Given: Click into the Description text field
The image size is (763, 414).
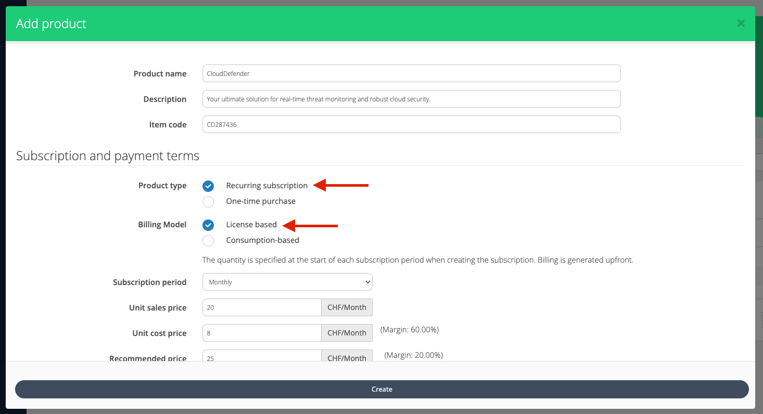Looking at the screenshot, I should pos(411,99).
